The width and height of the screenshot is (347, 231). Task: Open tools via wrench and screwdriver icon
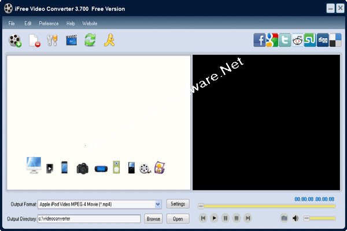pyautogui.click(x=53, y=40)
